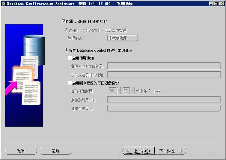Click the backup start hour field 02

coord(112,91)
